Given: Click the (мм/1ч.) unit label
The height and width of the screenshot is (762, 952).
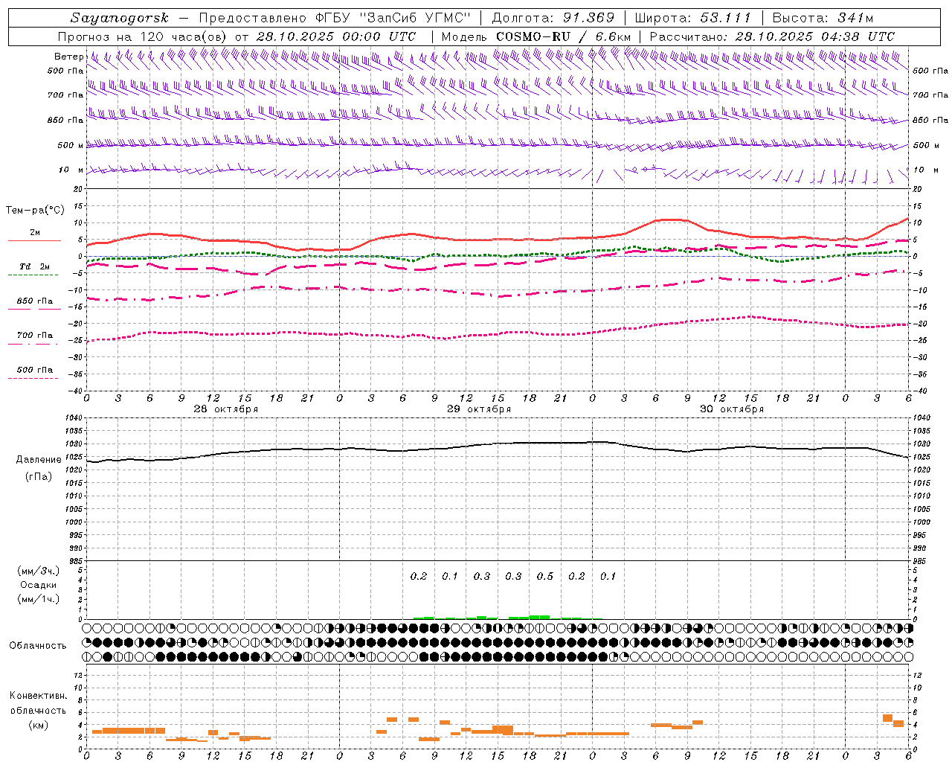Looking at the screenshot, I should click(x=39, y=599).
